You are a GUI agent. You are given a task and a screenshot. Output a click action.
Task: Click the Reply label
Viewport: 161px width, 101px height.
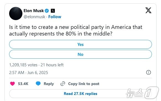click(49, 84)
